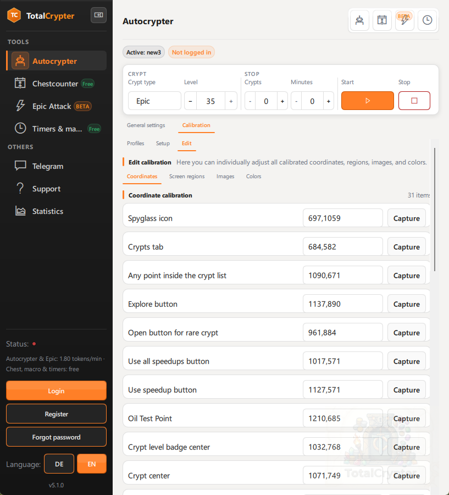Viewport: 449px width, 495px height.
Task: Decrease stop Minutes value
Action: pos(296,101)
